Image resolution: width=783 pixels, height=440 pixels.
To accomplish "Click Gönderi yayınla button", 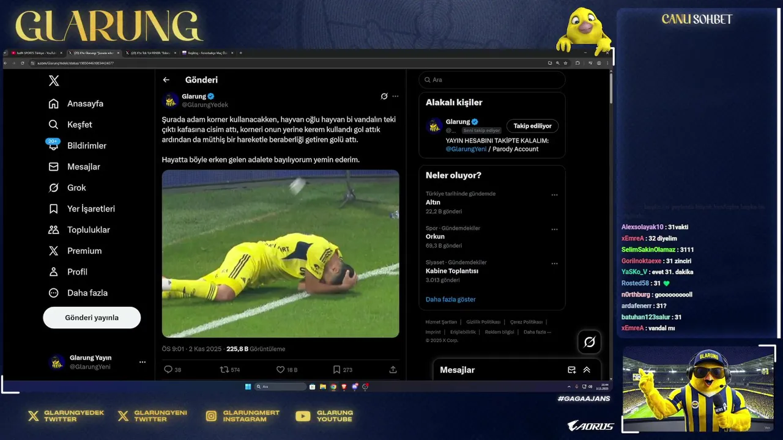I will coord(92,318).
